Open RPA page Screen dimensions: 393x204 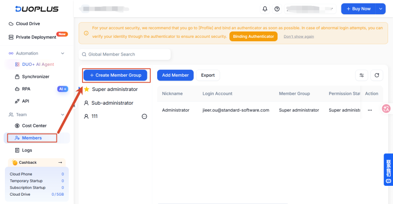pos(23,89)
